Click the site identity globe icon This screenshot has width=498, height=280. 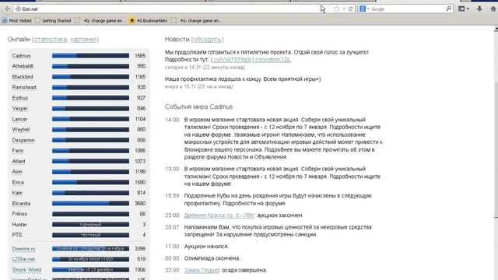(18, 9)
